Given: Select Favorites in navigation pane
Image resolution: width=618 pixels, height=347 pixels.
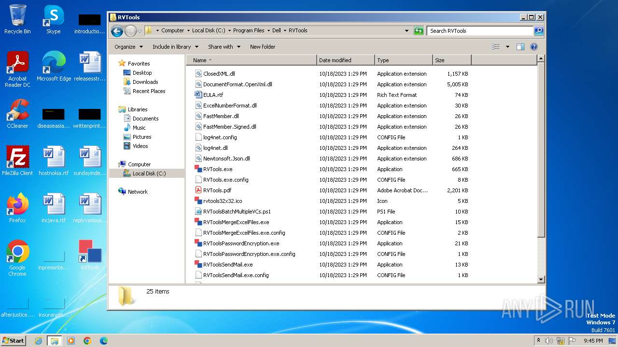Looking at the screenshot, I should (x=139, y=64).
